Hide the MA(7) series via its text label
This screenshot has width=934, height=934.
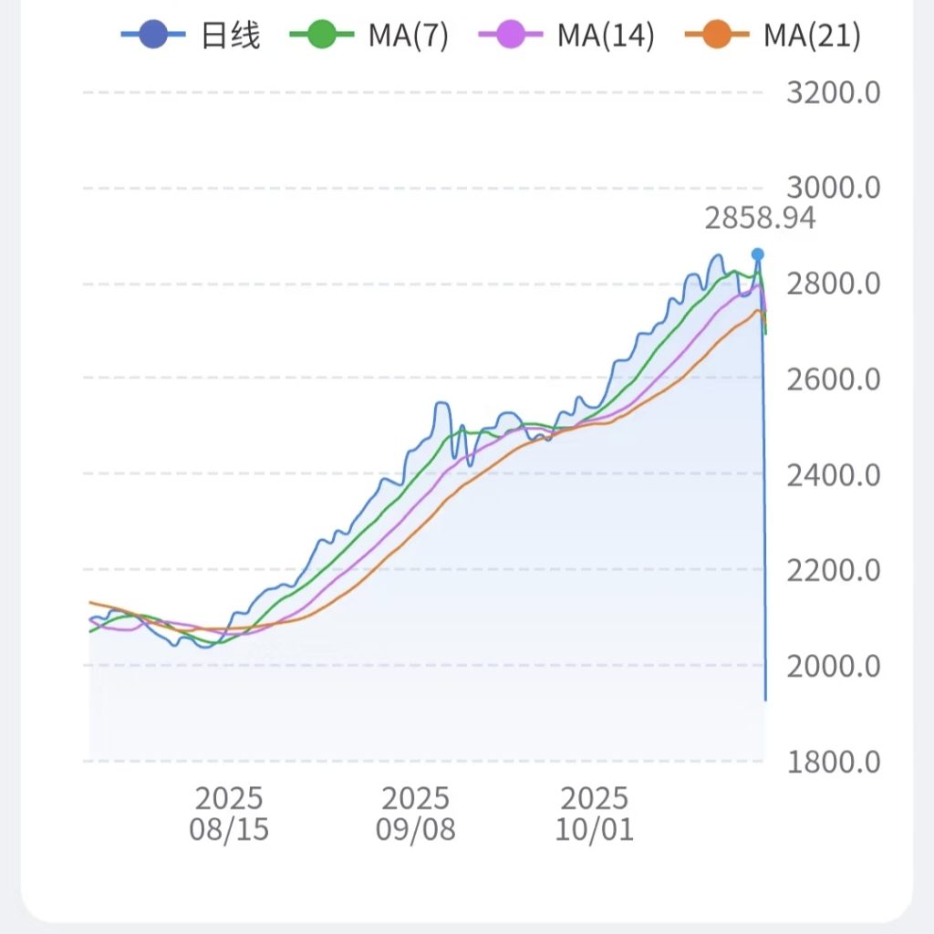(408, 36)
